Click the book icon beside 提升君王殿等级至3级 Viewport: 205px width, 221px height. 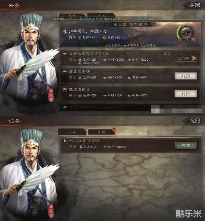click(x=65, y=54)
